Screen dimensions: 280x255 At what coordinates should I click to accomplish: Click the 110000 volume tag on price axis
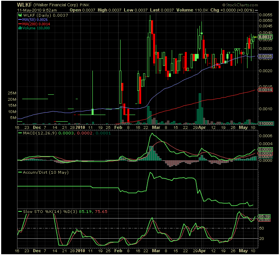(x=266, y=123)
